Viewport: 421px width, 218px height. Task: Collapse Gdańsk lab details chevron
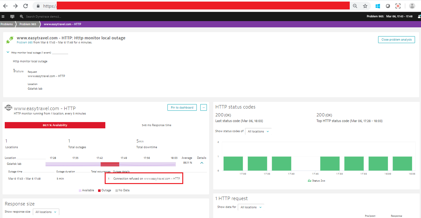pyautogui.click(x=202, y=163)
